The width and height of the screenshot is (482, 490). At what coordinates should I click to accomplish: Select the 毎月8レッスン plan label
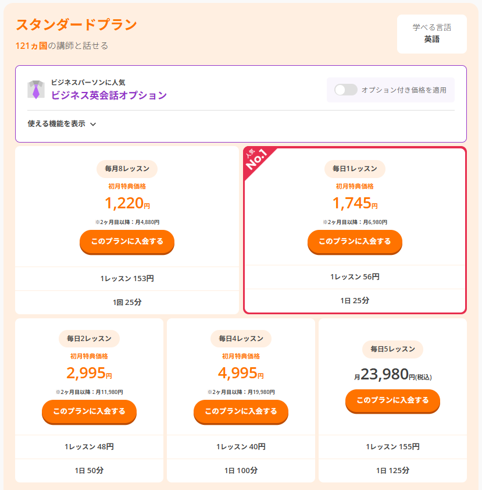click(x=127, y=169)
